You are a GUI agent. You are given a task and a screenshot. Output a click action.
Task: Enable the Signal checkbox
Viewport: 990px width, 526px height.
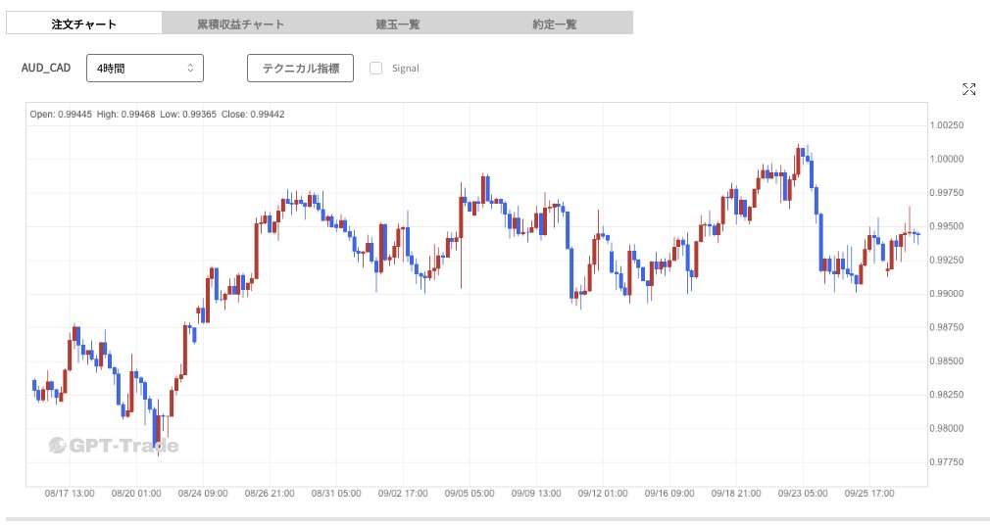click(375, 69)
